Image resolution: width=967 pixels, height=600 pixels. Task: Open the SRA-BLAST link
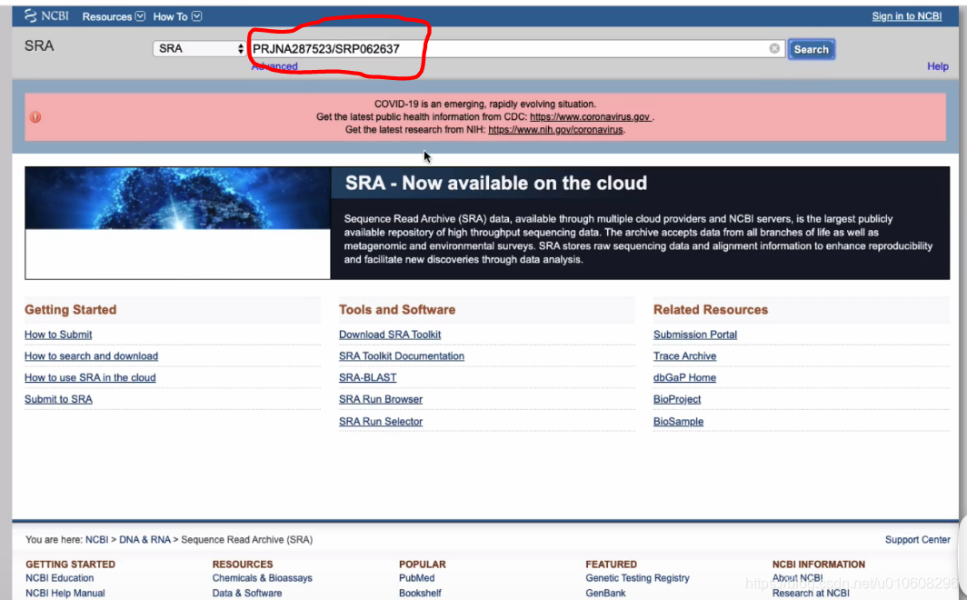pos(367,377)
